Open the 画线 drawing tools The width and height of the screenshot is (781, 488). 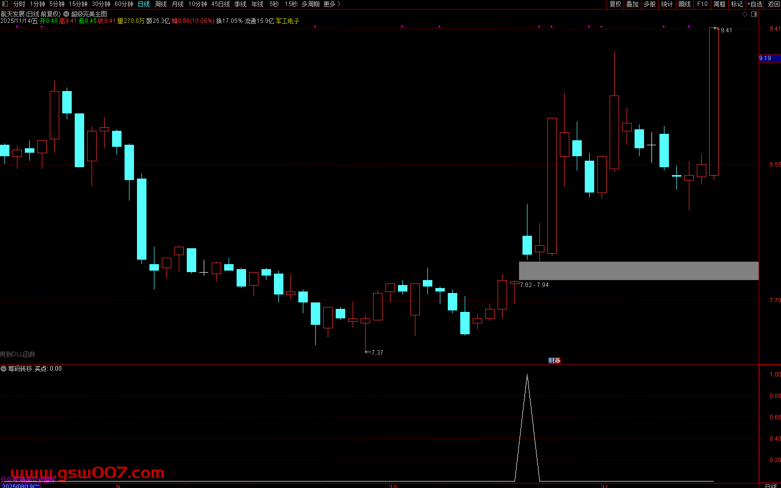[x=685, y=4]
